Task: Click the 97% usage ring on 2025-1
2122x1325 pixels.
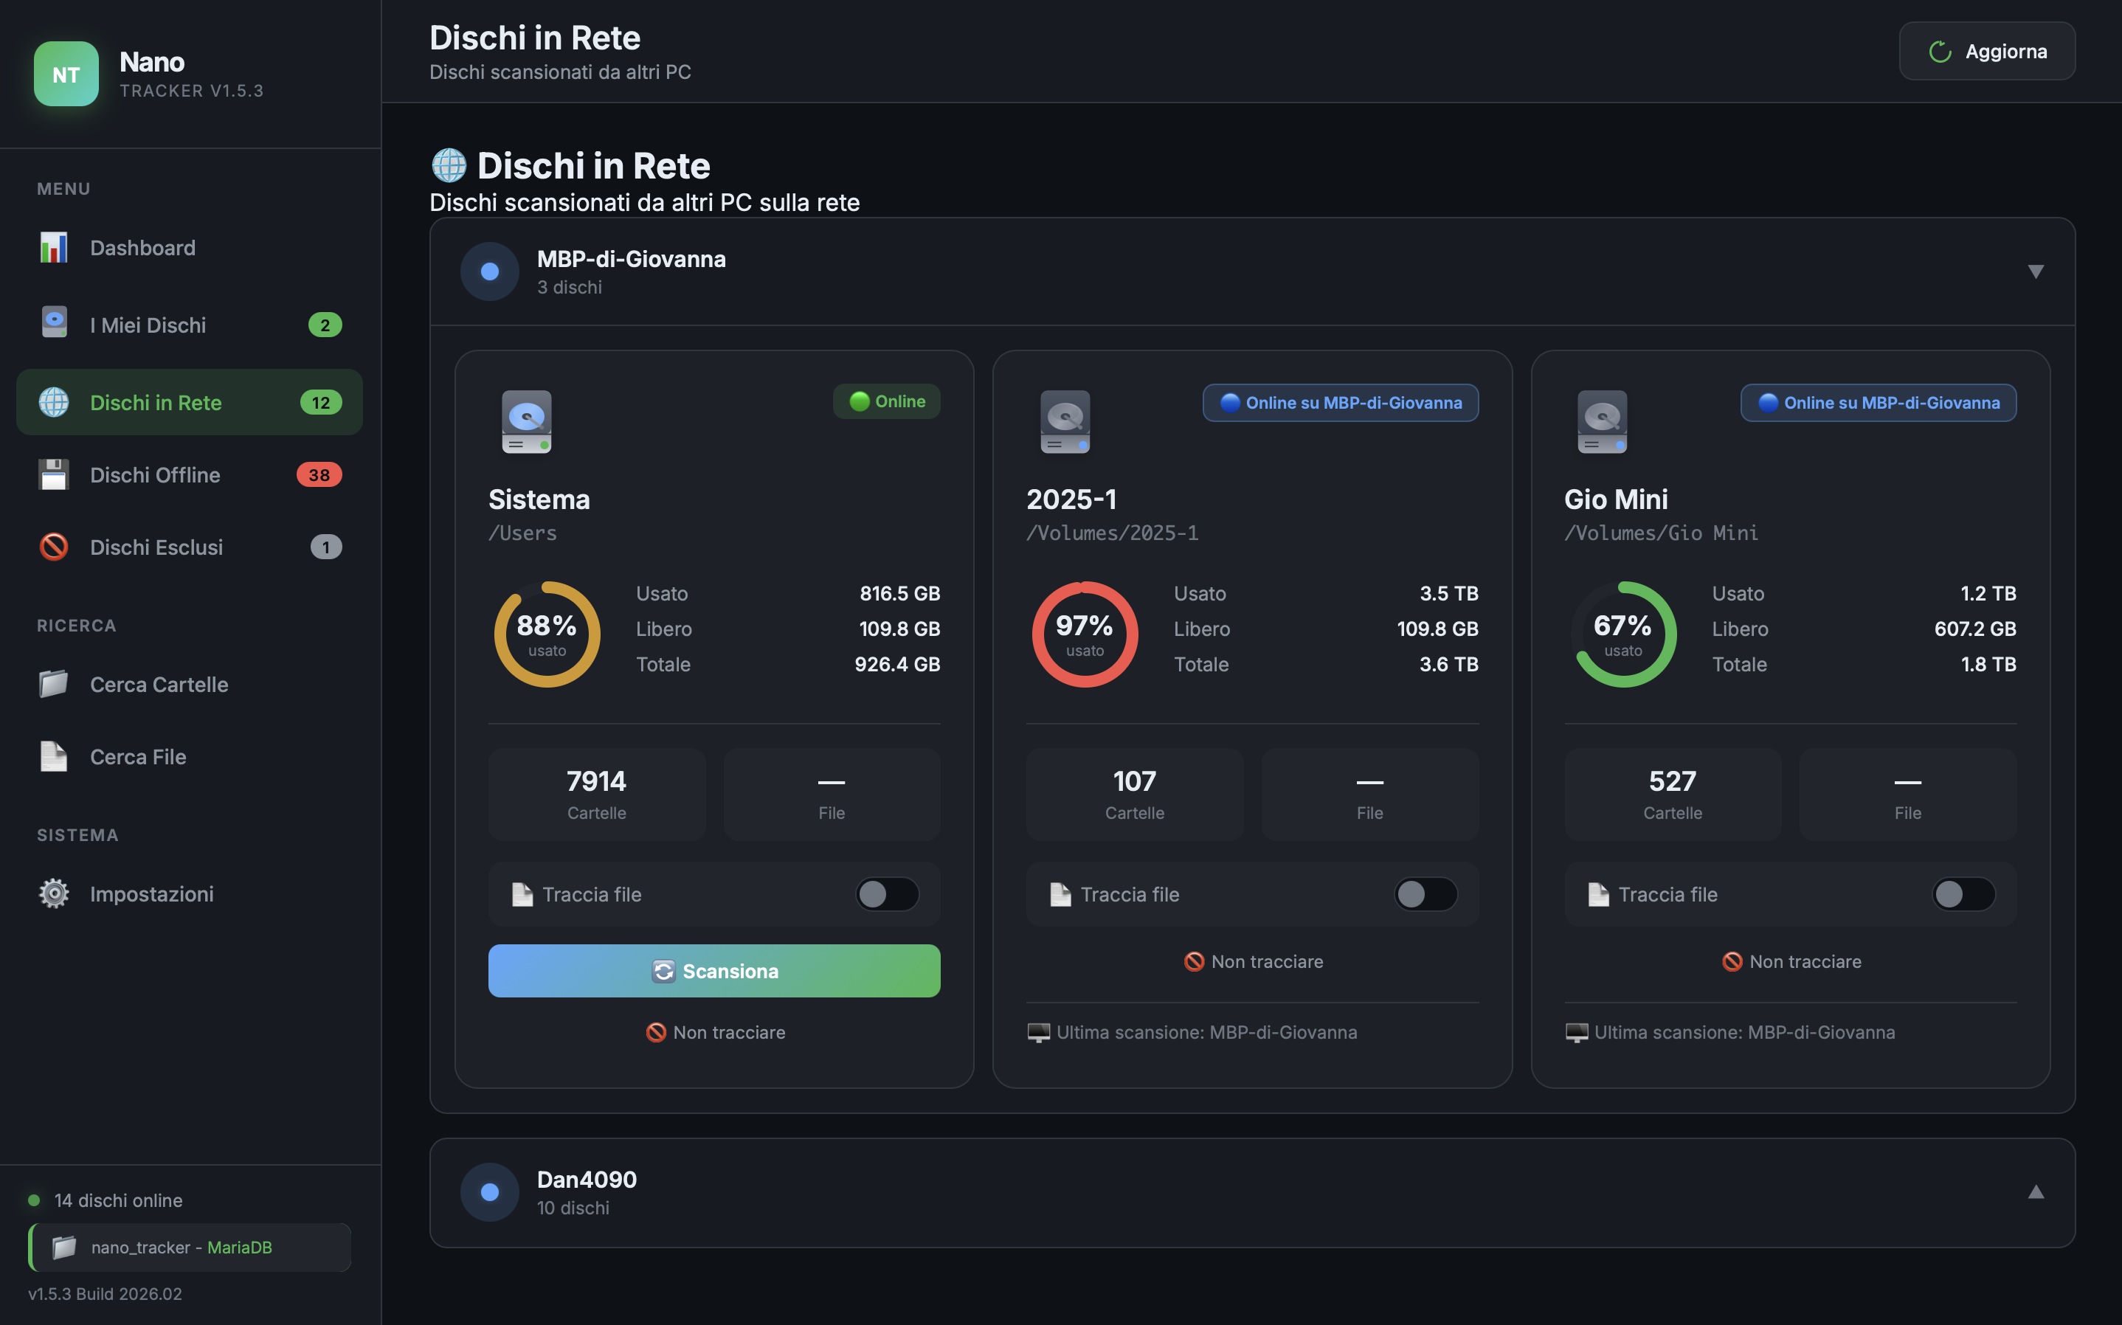Action: tap(1085, 633)
